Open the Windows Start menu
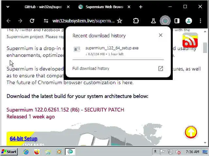This screenshot has height=156, width=209. (9, 152)
